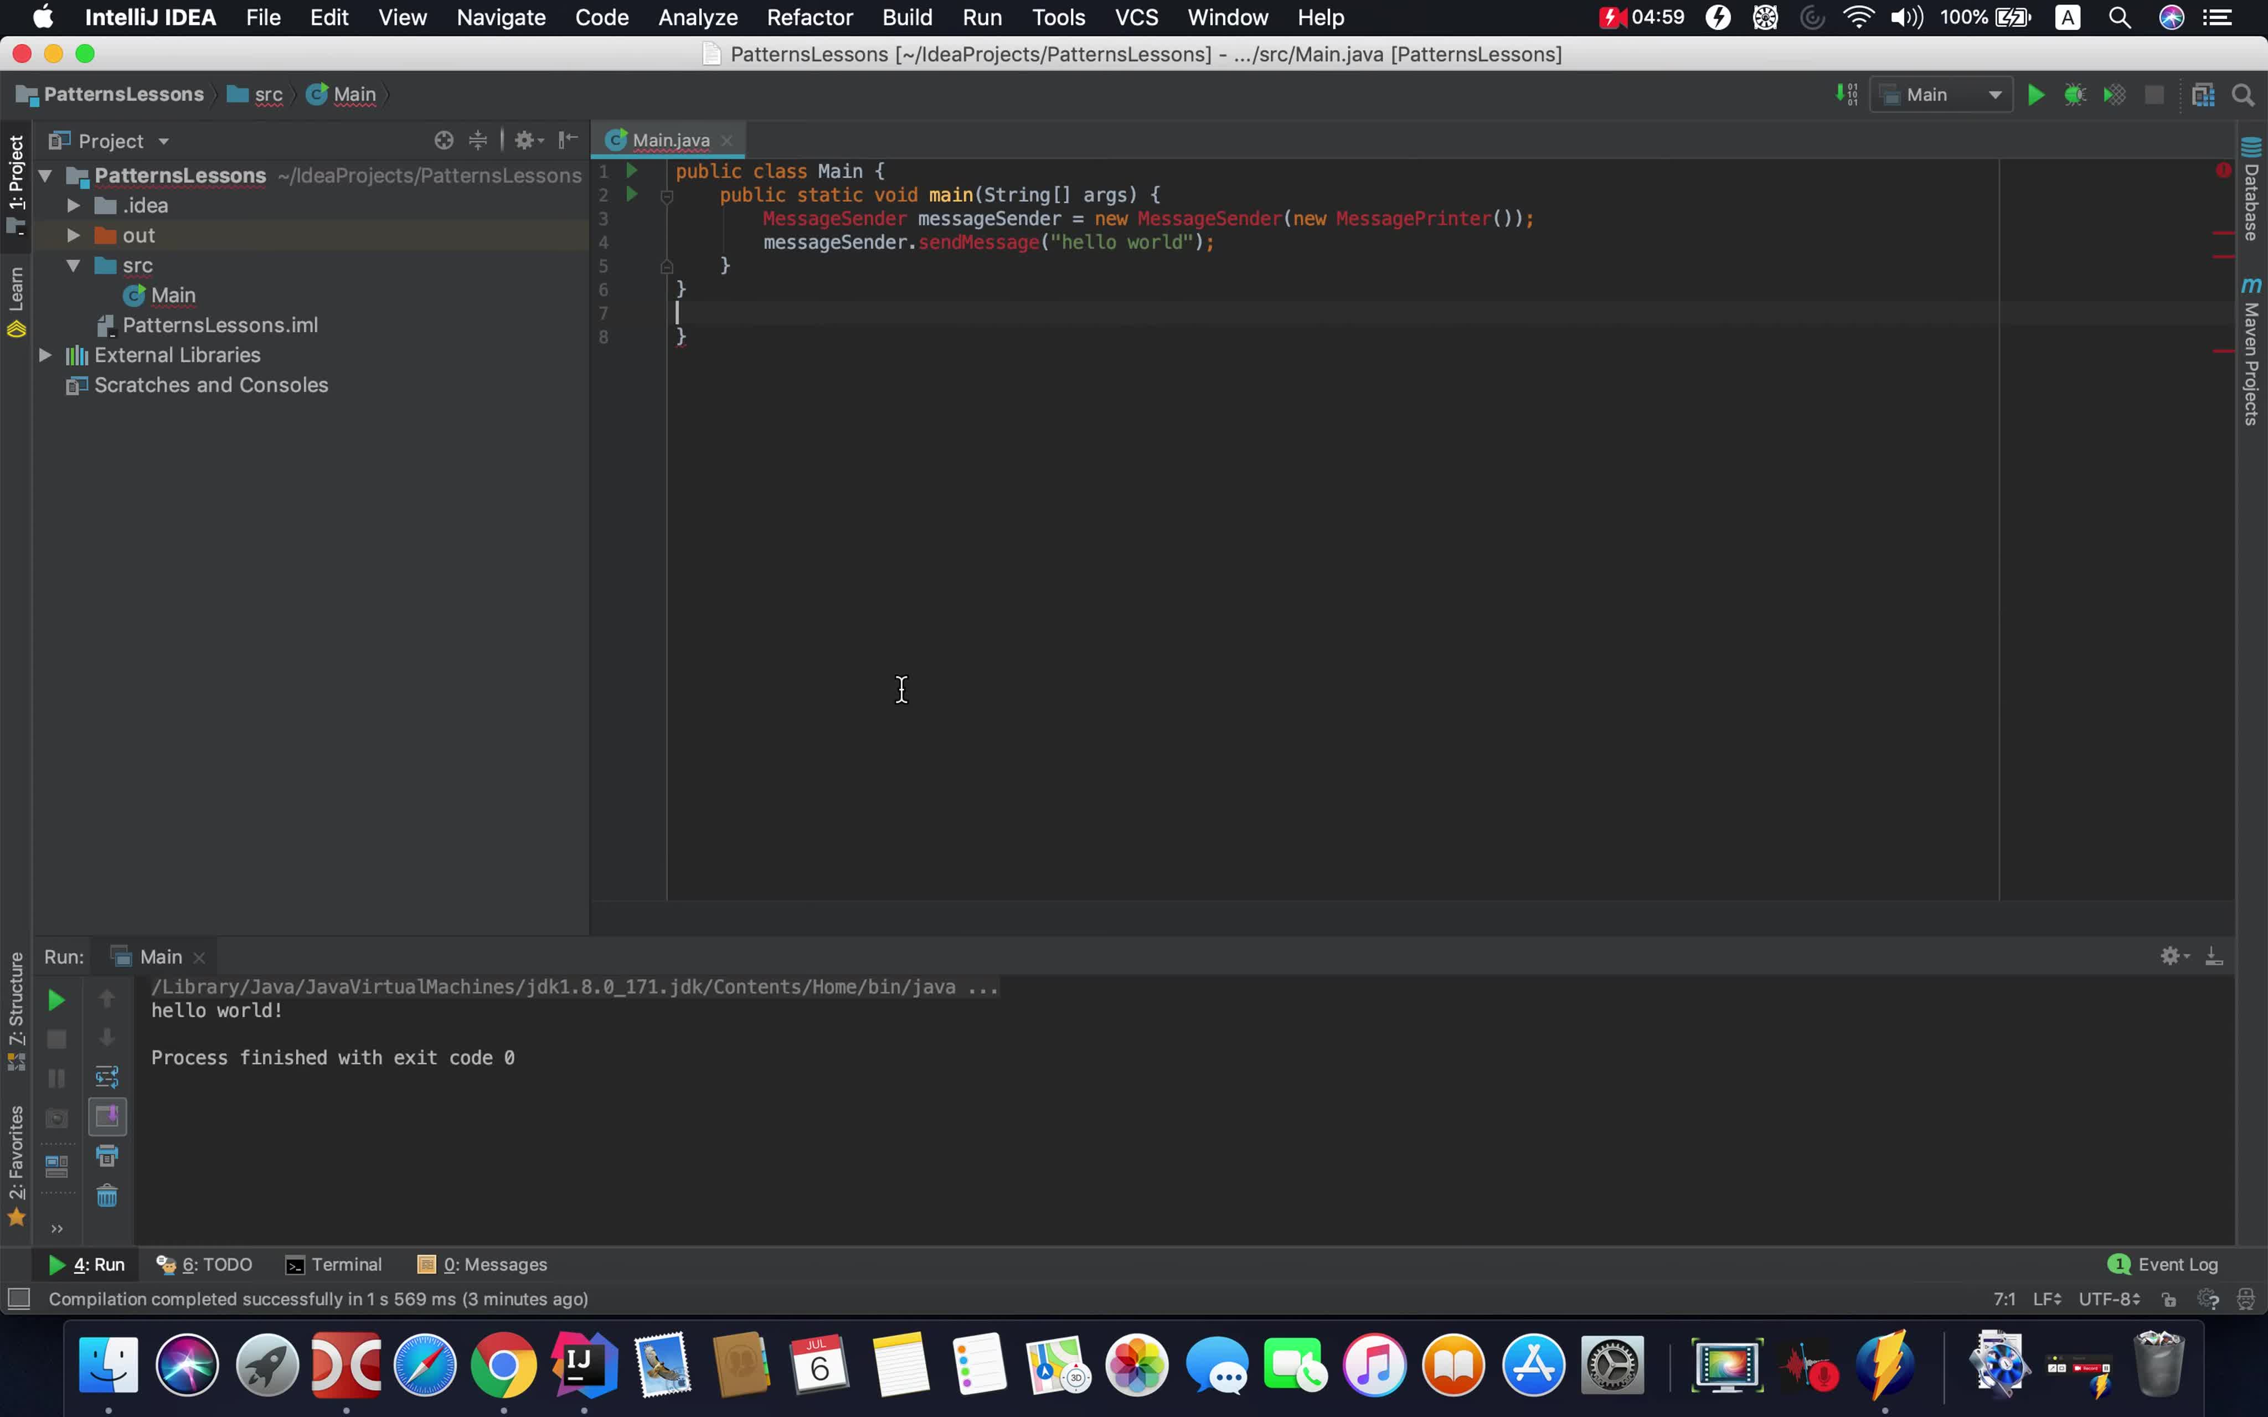Rerun Main in Run panel
The height and width of the screenshot is (1417, 2268).
pyautogui.click(x=56, y=1000)
